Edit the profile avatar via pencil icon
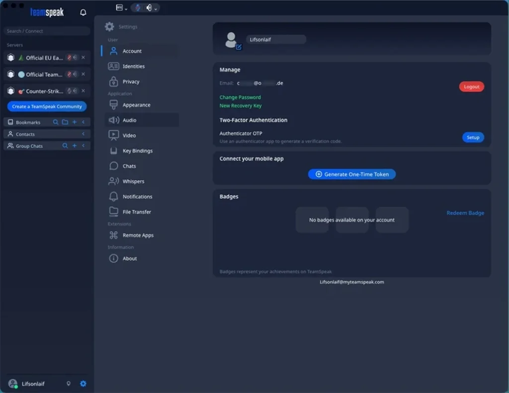This screenshot has width=509, height=393. tap(239, 47)
